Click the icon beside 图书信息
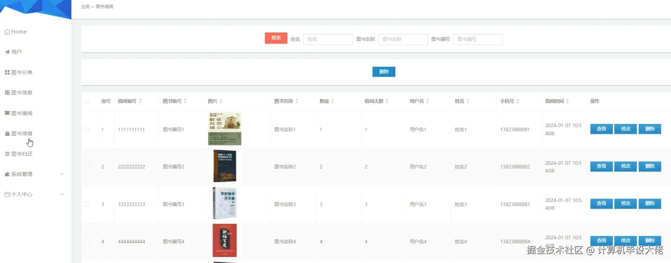The height and width of the screenshot is (263, 671). pos(7,92)
